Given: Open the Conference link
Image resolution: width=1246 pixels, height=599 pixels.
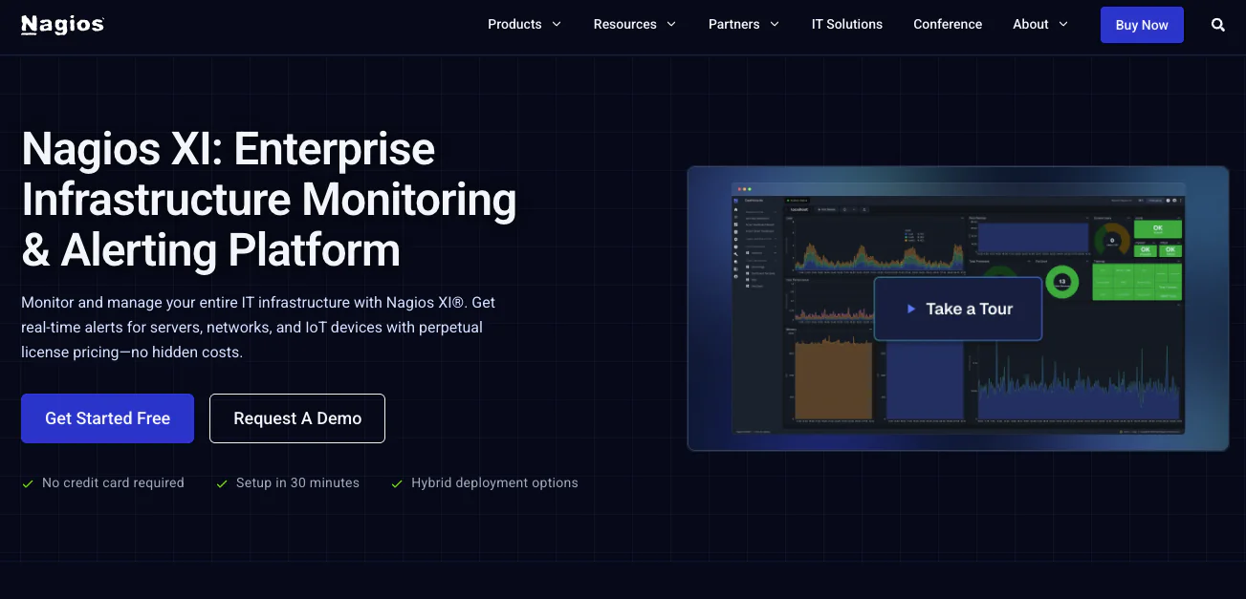Looking at the screenshot, I should tap(948, 25).
